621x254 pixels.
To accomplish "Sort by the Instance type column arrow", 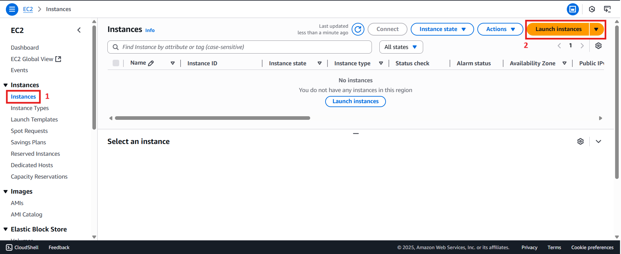I will (381, 63).
